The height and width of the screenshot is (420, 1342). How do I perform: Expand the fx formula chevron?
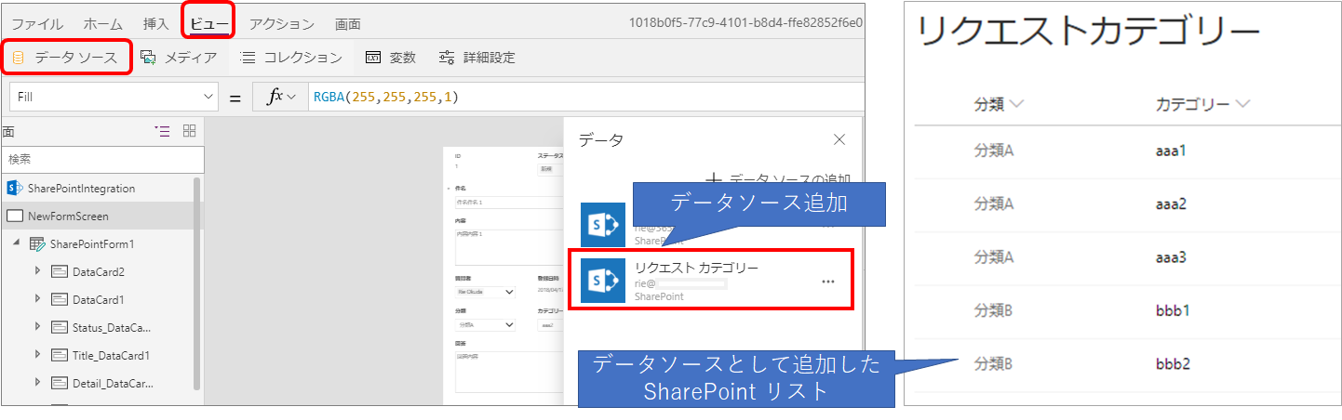291,97
